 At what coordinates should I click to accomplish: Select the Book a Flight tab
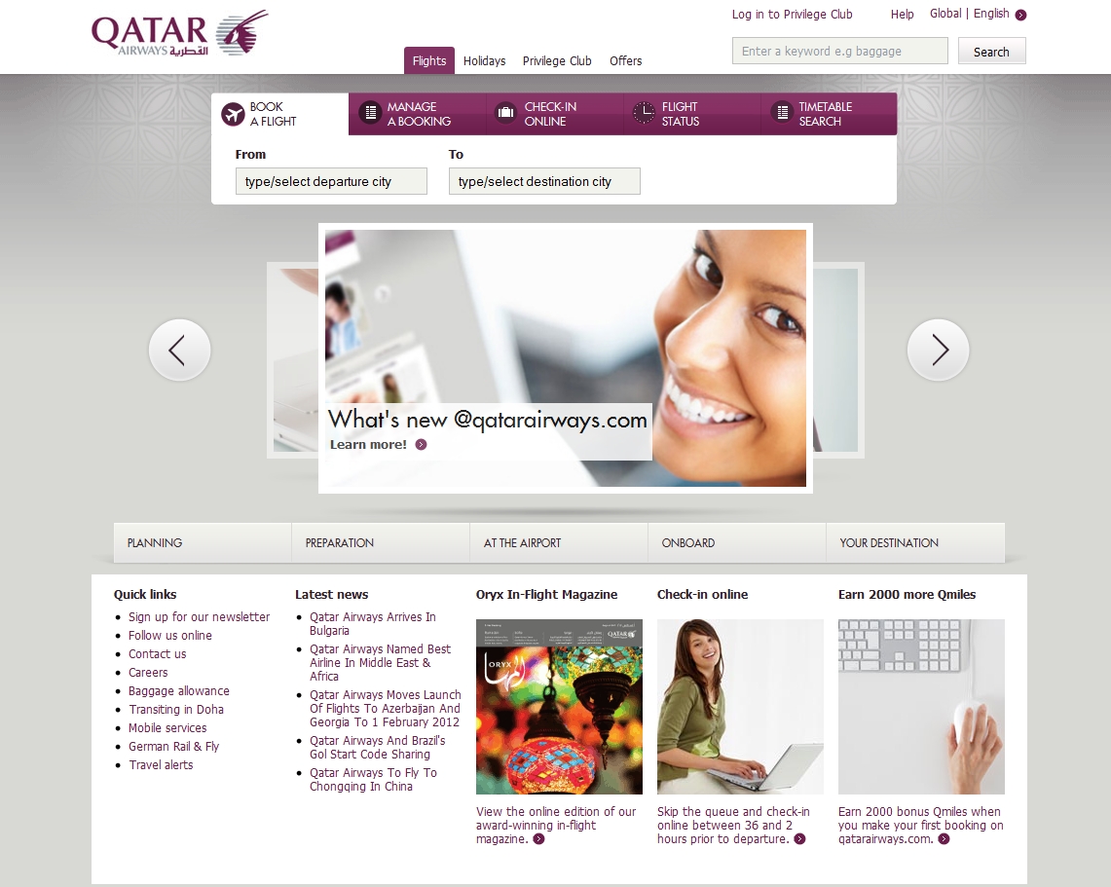(279, 113)
